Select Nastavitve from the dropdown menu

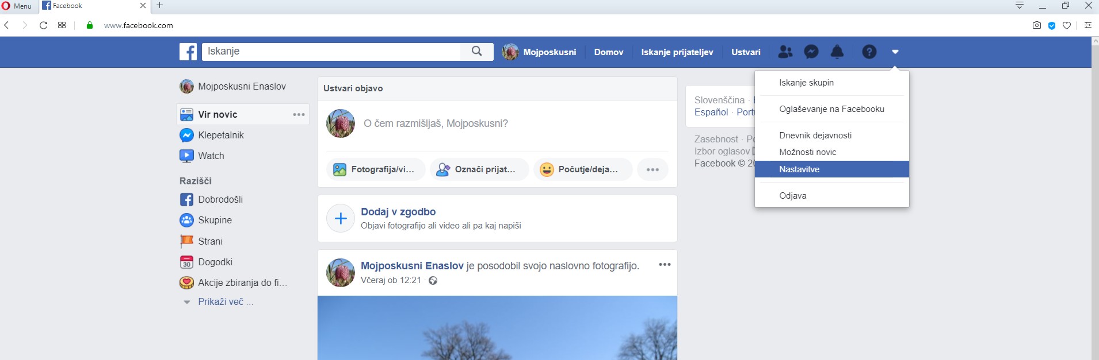tap(799, 169)
